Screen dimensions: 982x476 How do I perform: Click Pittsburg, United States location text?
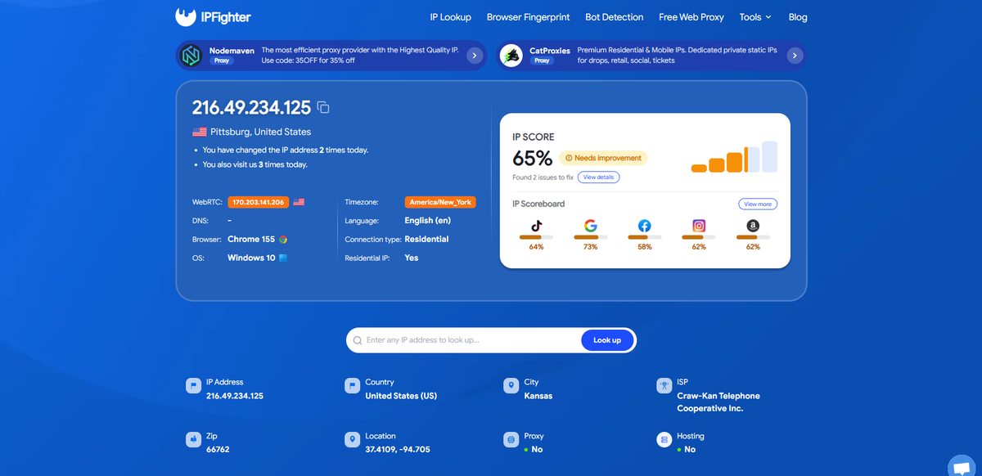261,132
